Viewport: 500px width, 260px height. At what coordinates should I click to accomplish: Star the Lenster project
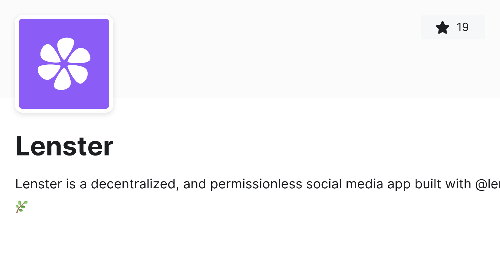point(453,27)
